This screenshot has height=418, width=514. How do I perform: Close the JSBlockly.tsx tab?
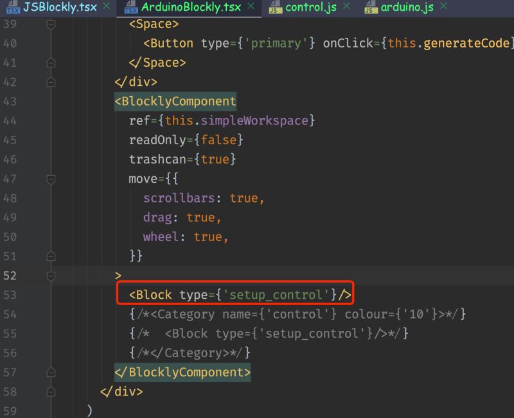click(106, 8)
